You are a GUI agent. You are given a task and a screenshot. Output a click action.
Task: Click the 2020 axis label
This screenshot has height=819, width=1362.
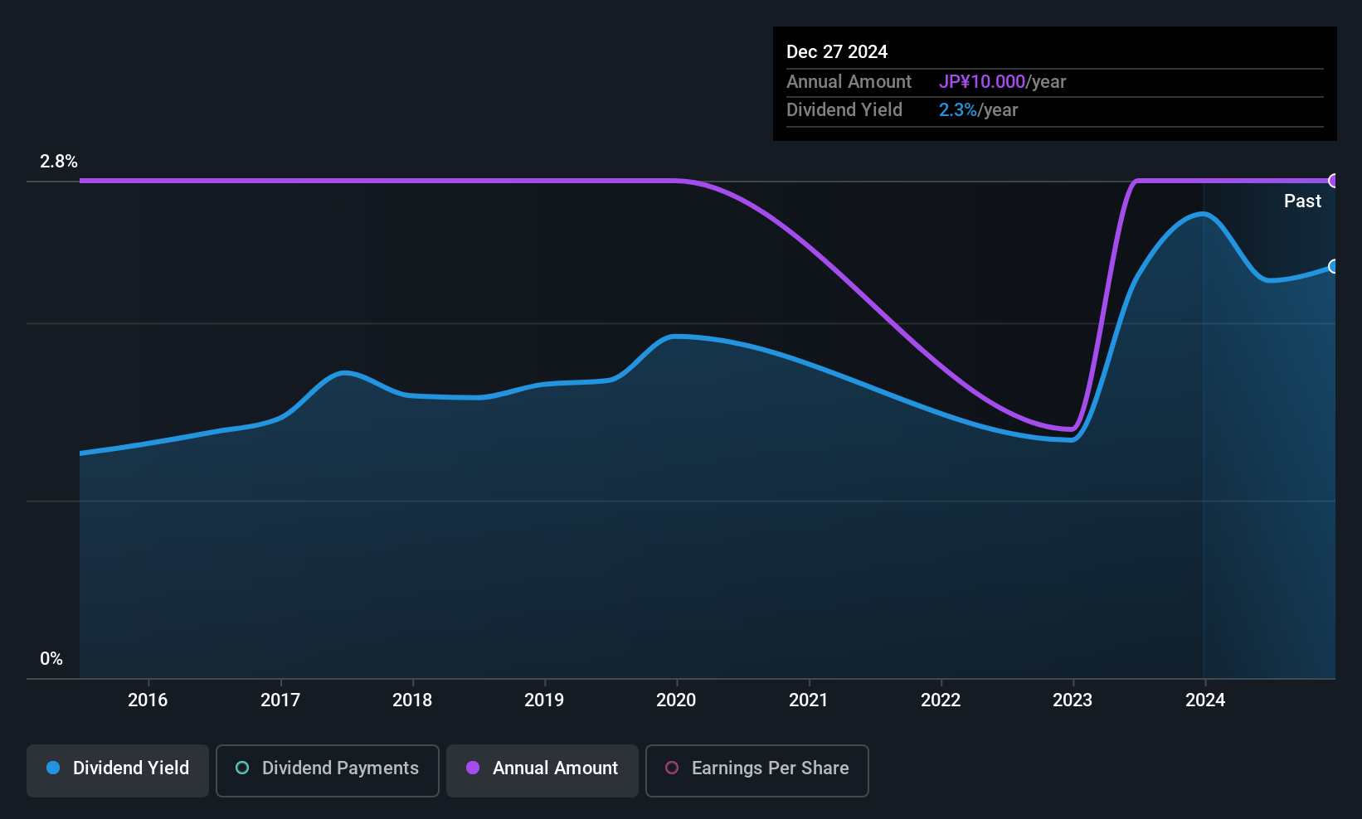pyautogui.click(x=676, y=700)
